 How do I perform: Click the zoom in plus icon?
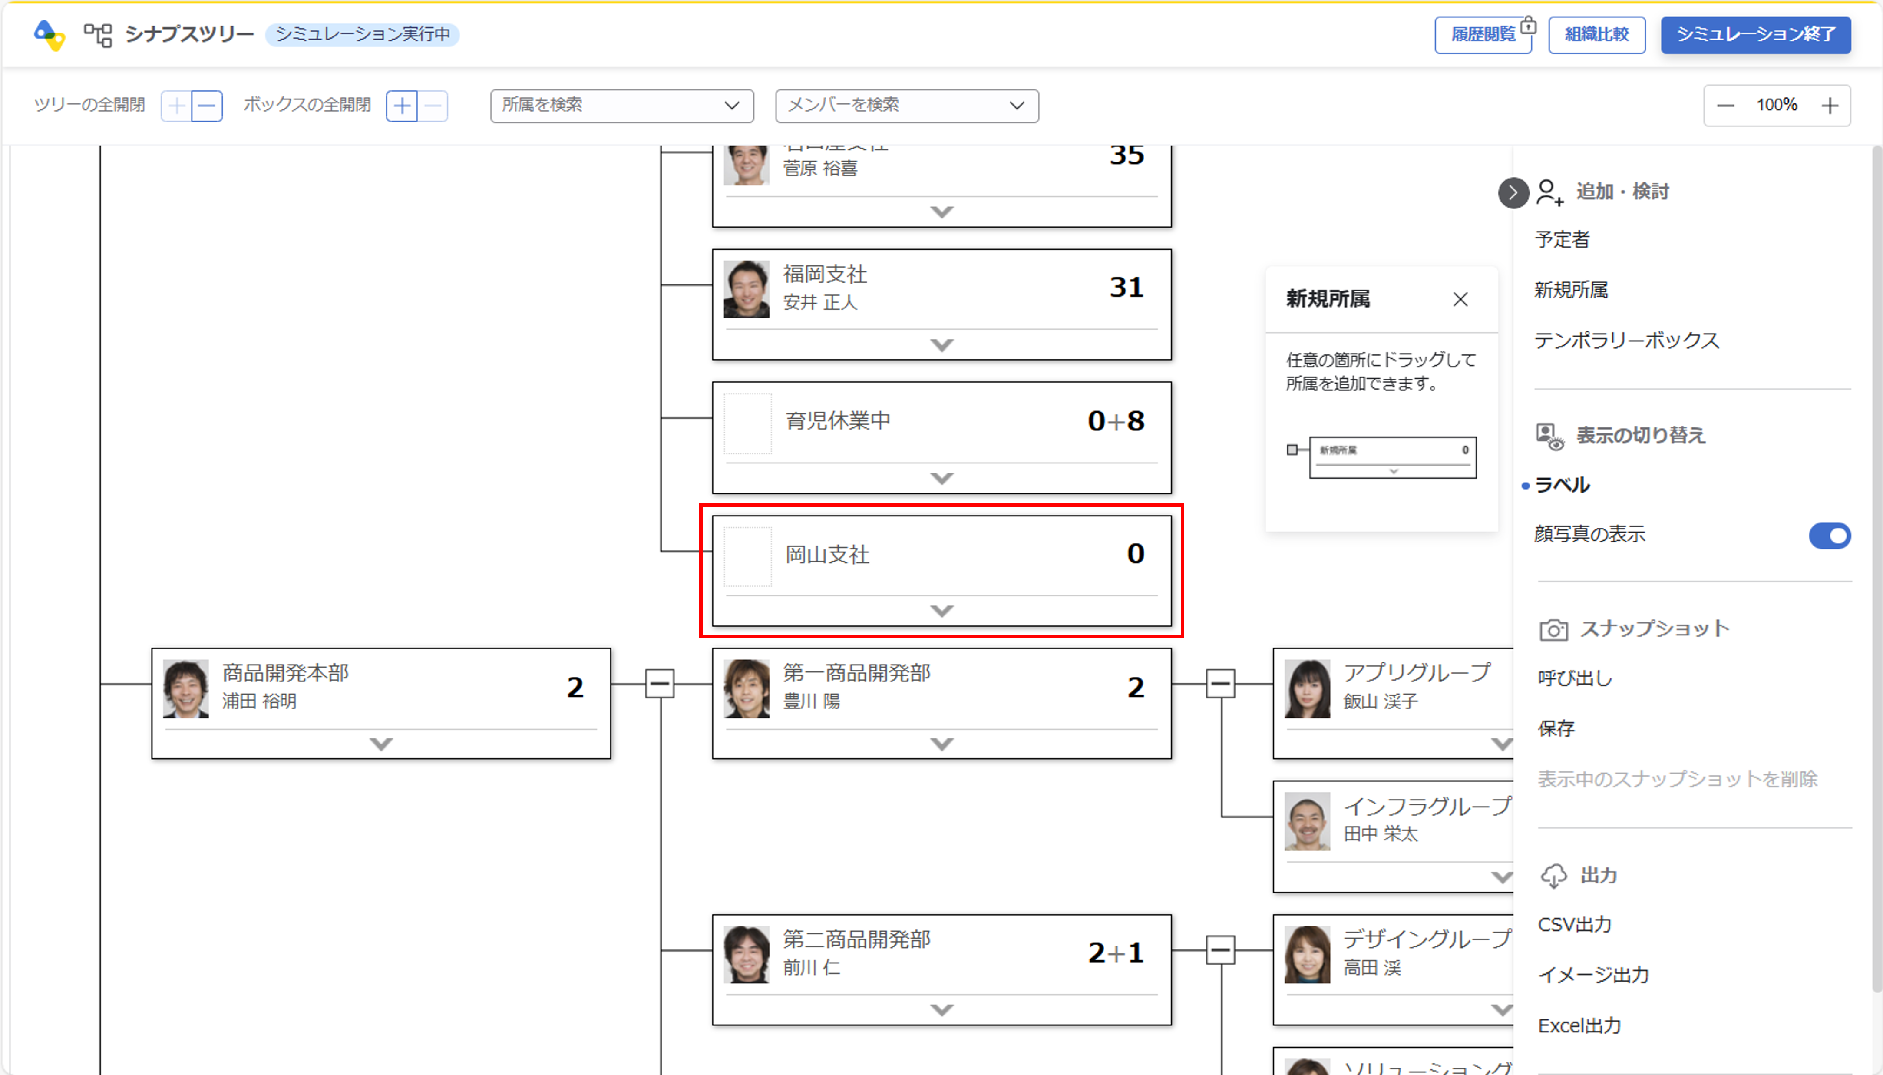(1829, 106)
